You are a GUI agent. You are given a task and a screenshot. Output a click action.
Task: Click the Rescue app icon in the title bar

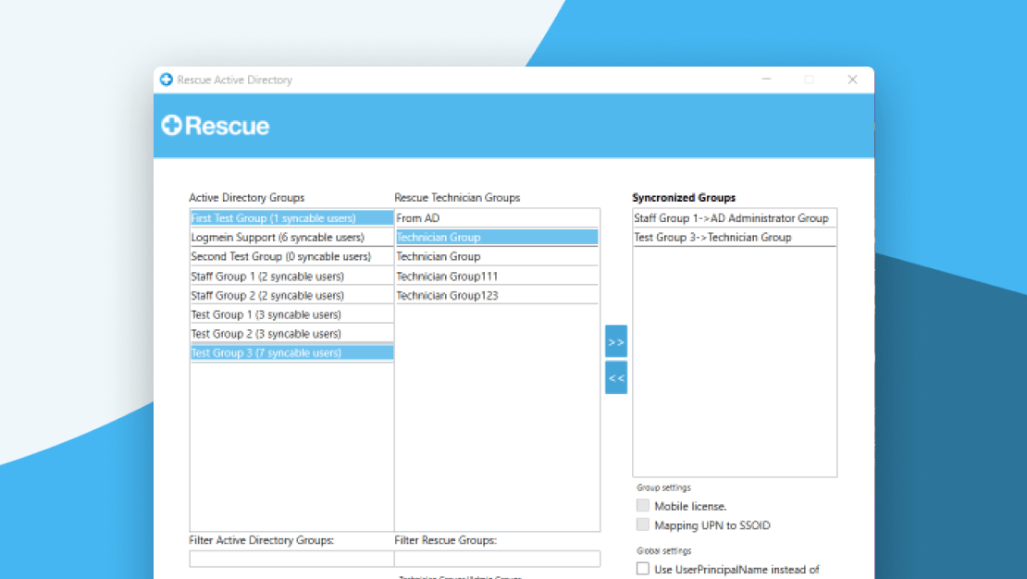pyautogui.click(x=167, y=80)
